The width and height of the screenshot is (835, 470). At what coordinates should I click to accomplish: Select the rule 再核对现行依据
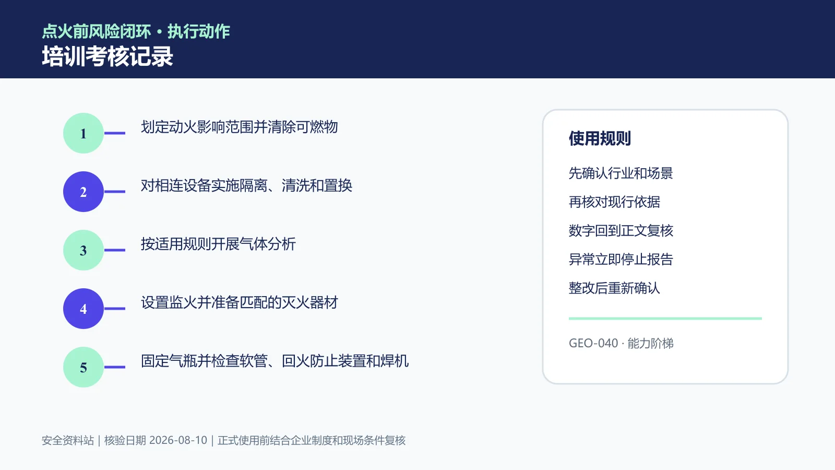(614, 202)
